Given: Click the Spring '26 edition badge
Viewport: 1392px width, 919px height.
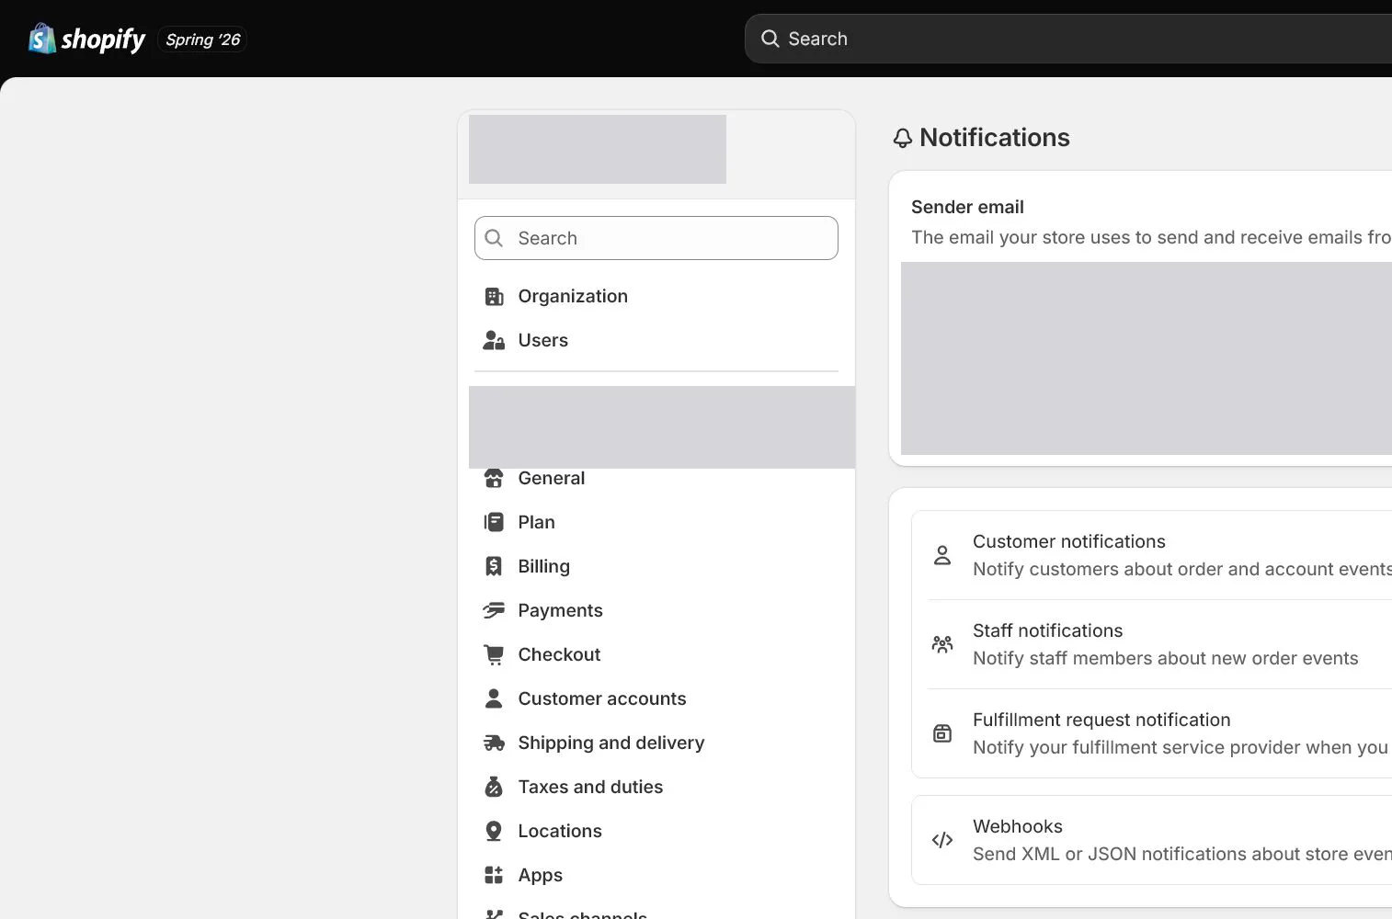Looking at the screenshot, I should point(202,40).
